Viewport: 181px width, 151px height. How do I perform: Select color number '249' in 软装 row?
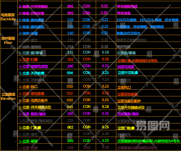click(70, 147)
